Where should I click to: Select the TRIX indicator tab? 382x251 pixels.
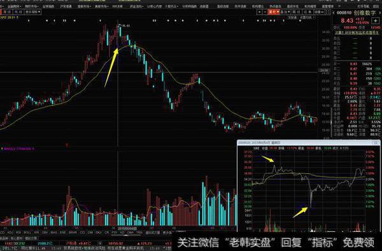(x=139, y=233)
